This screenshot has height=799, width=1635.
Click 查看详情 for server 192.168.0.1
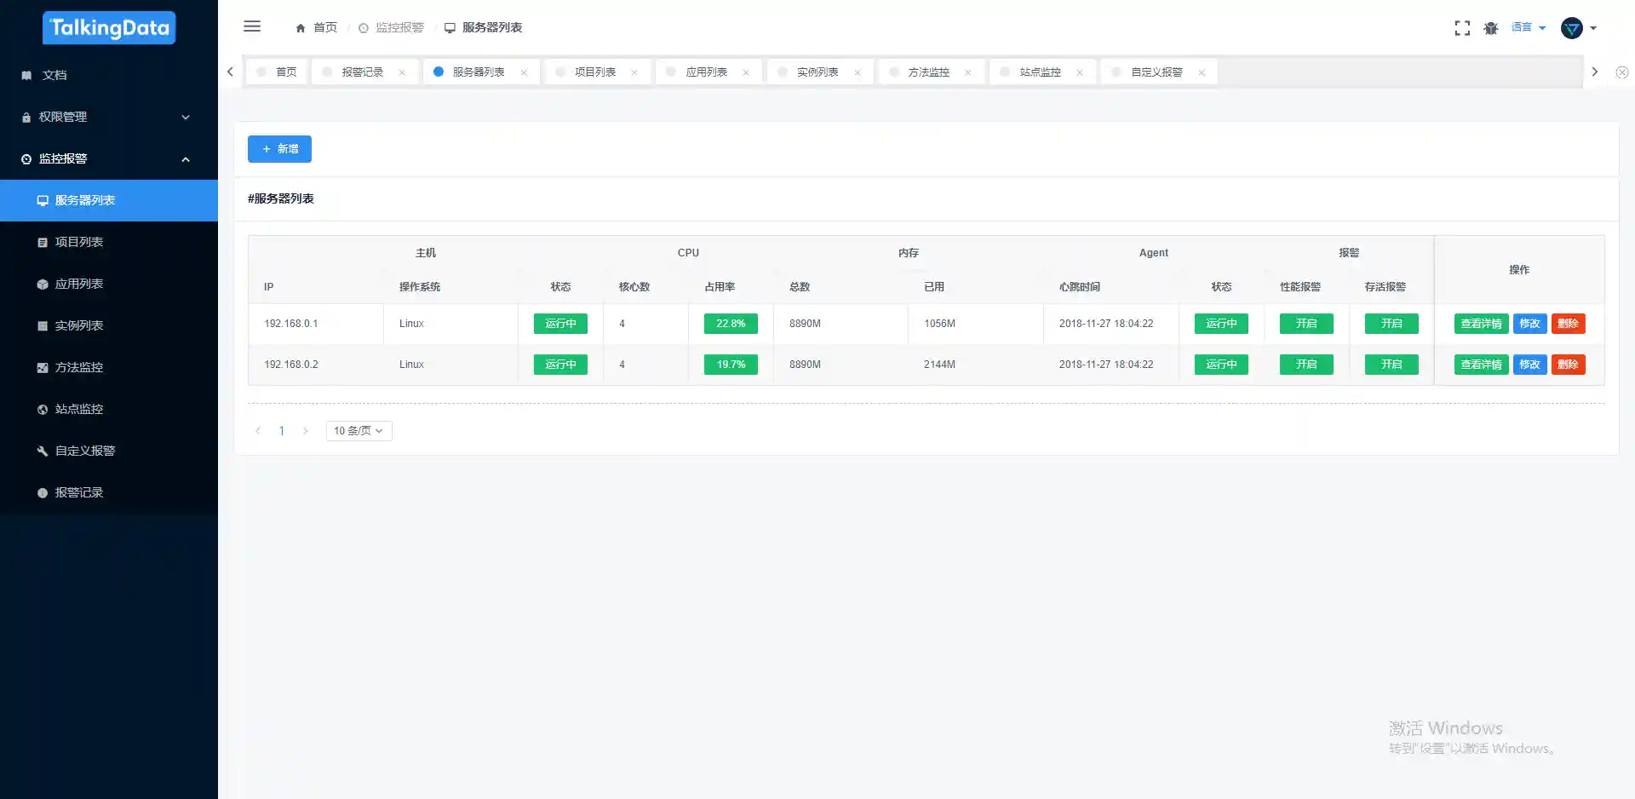point(1481,324)
